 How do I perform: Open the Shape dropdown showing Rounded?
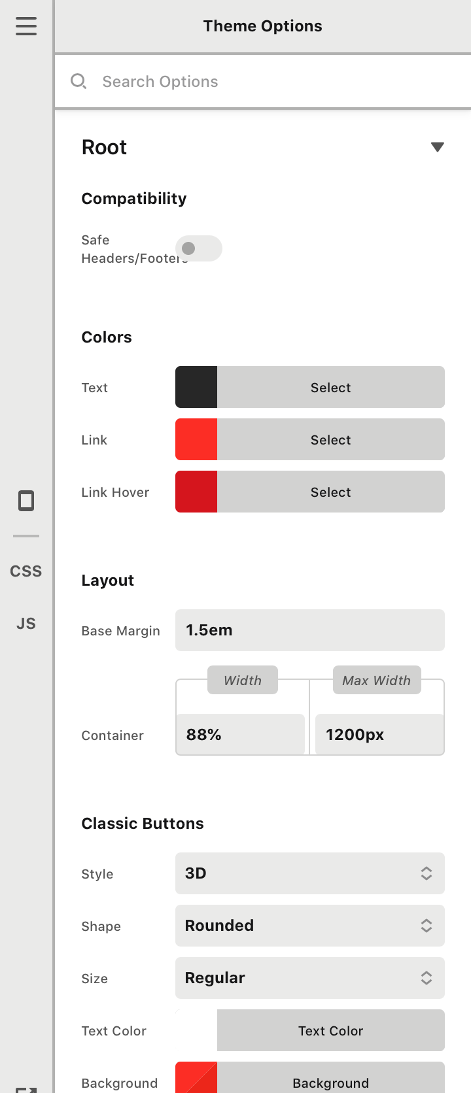310,926
